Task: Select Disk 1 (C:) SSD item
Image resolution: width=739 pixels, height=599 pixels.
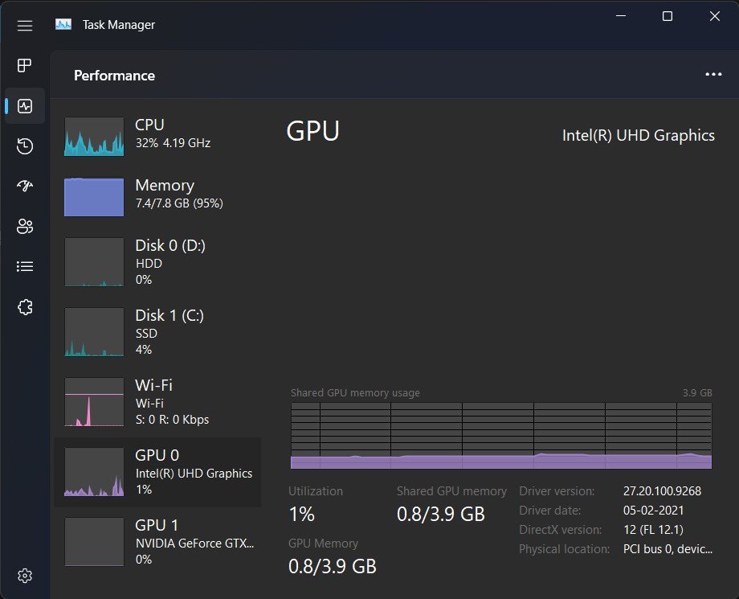Action: tap(157, 332)
